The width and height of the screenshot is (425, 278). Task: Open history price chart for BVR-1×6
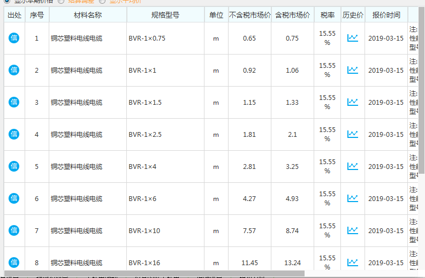(353, 198)
